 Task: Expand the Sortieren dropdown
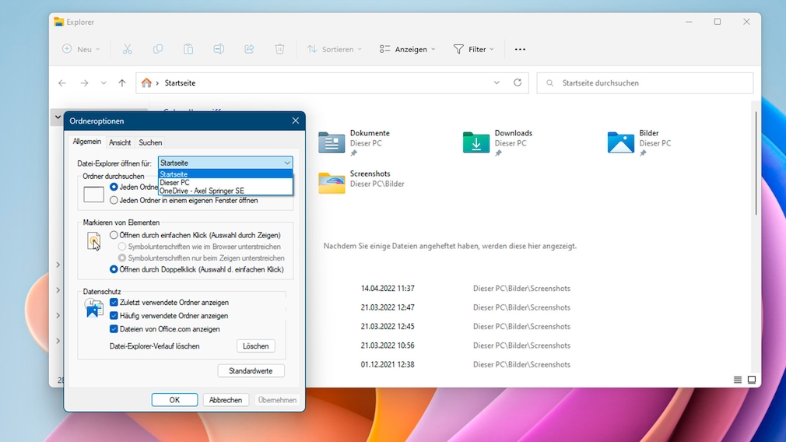coord(335,49)
